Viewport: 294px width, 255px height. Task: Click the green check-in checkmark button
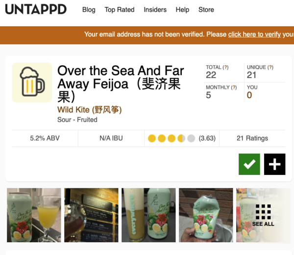[249, 164]
